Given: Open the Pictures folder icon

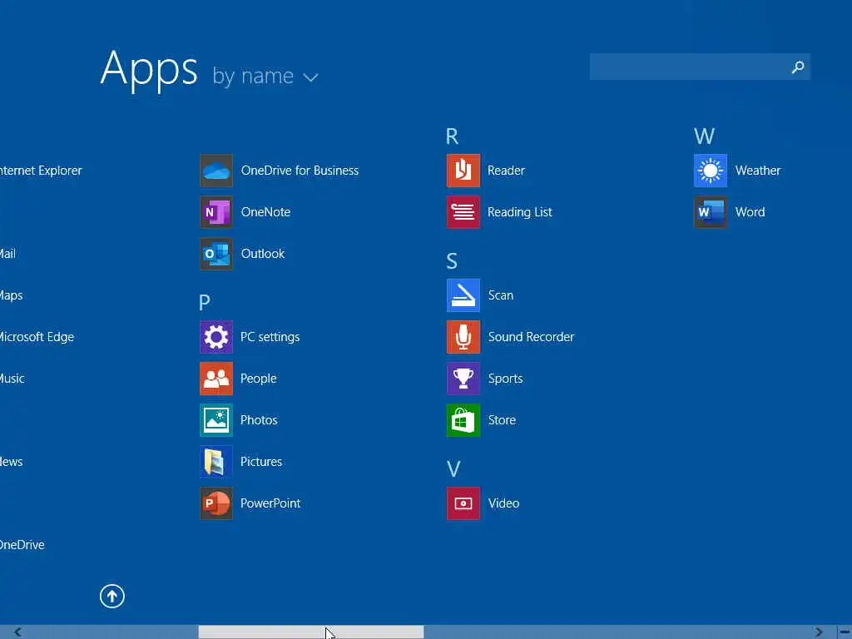Looking at the screenshot, I should tap(216, 462).
